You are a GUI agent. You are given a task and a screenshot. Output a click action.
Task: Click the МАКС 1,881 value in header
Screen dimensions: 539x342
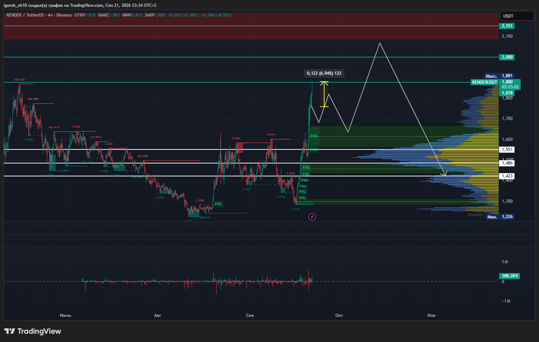(x=109, y=15)
